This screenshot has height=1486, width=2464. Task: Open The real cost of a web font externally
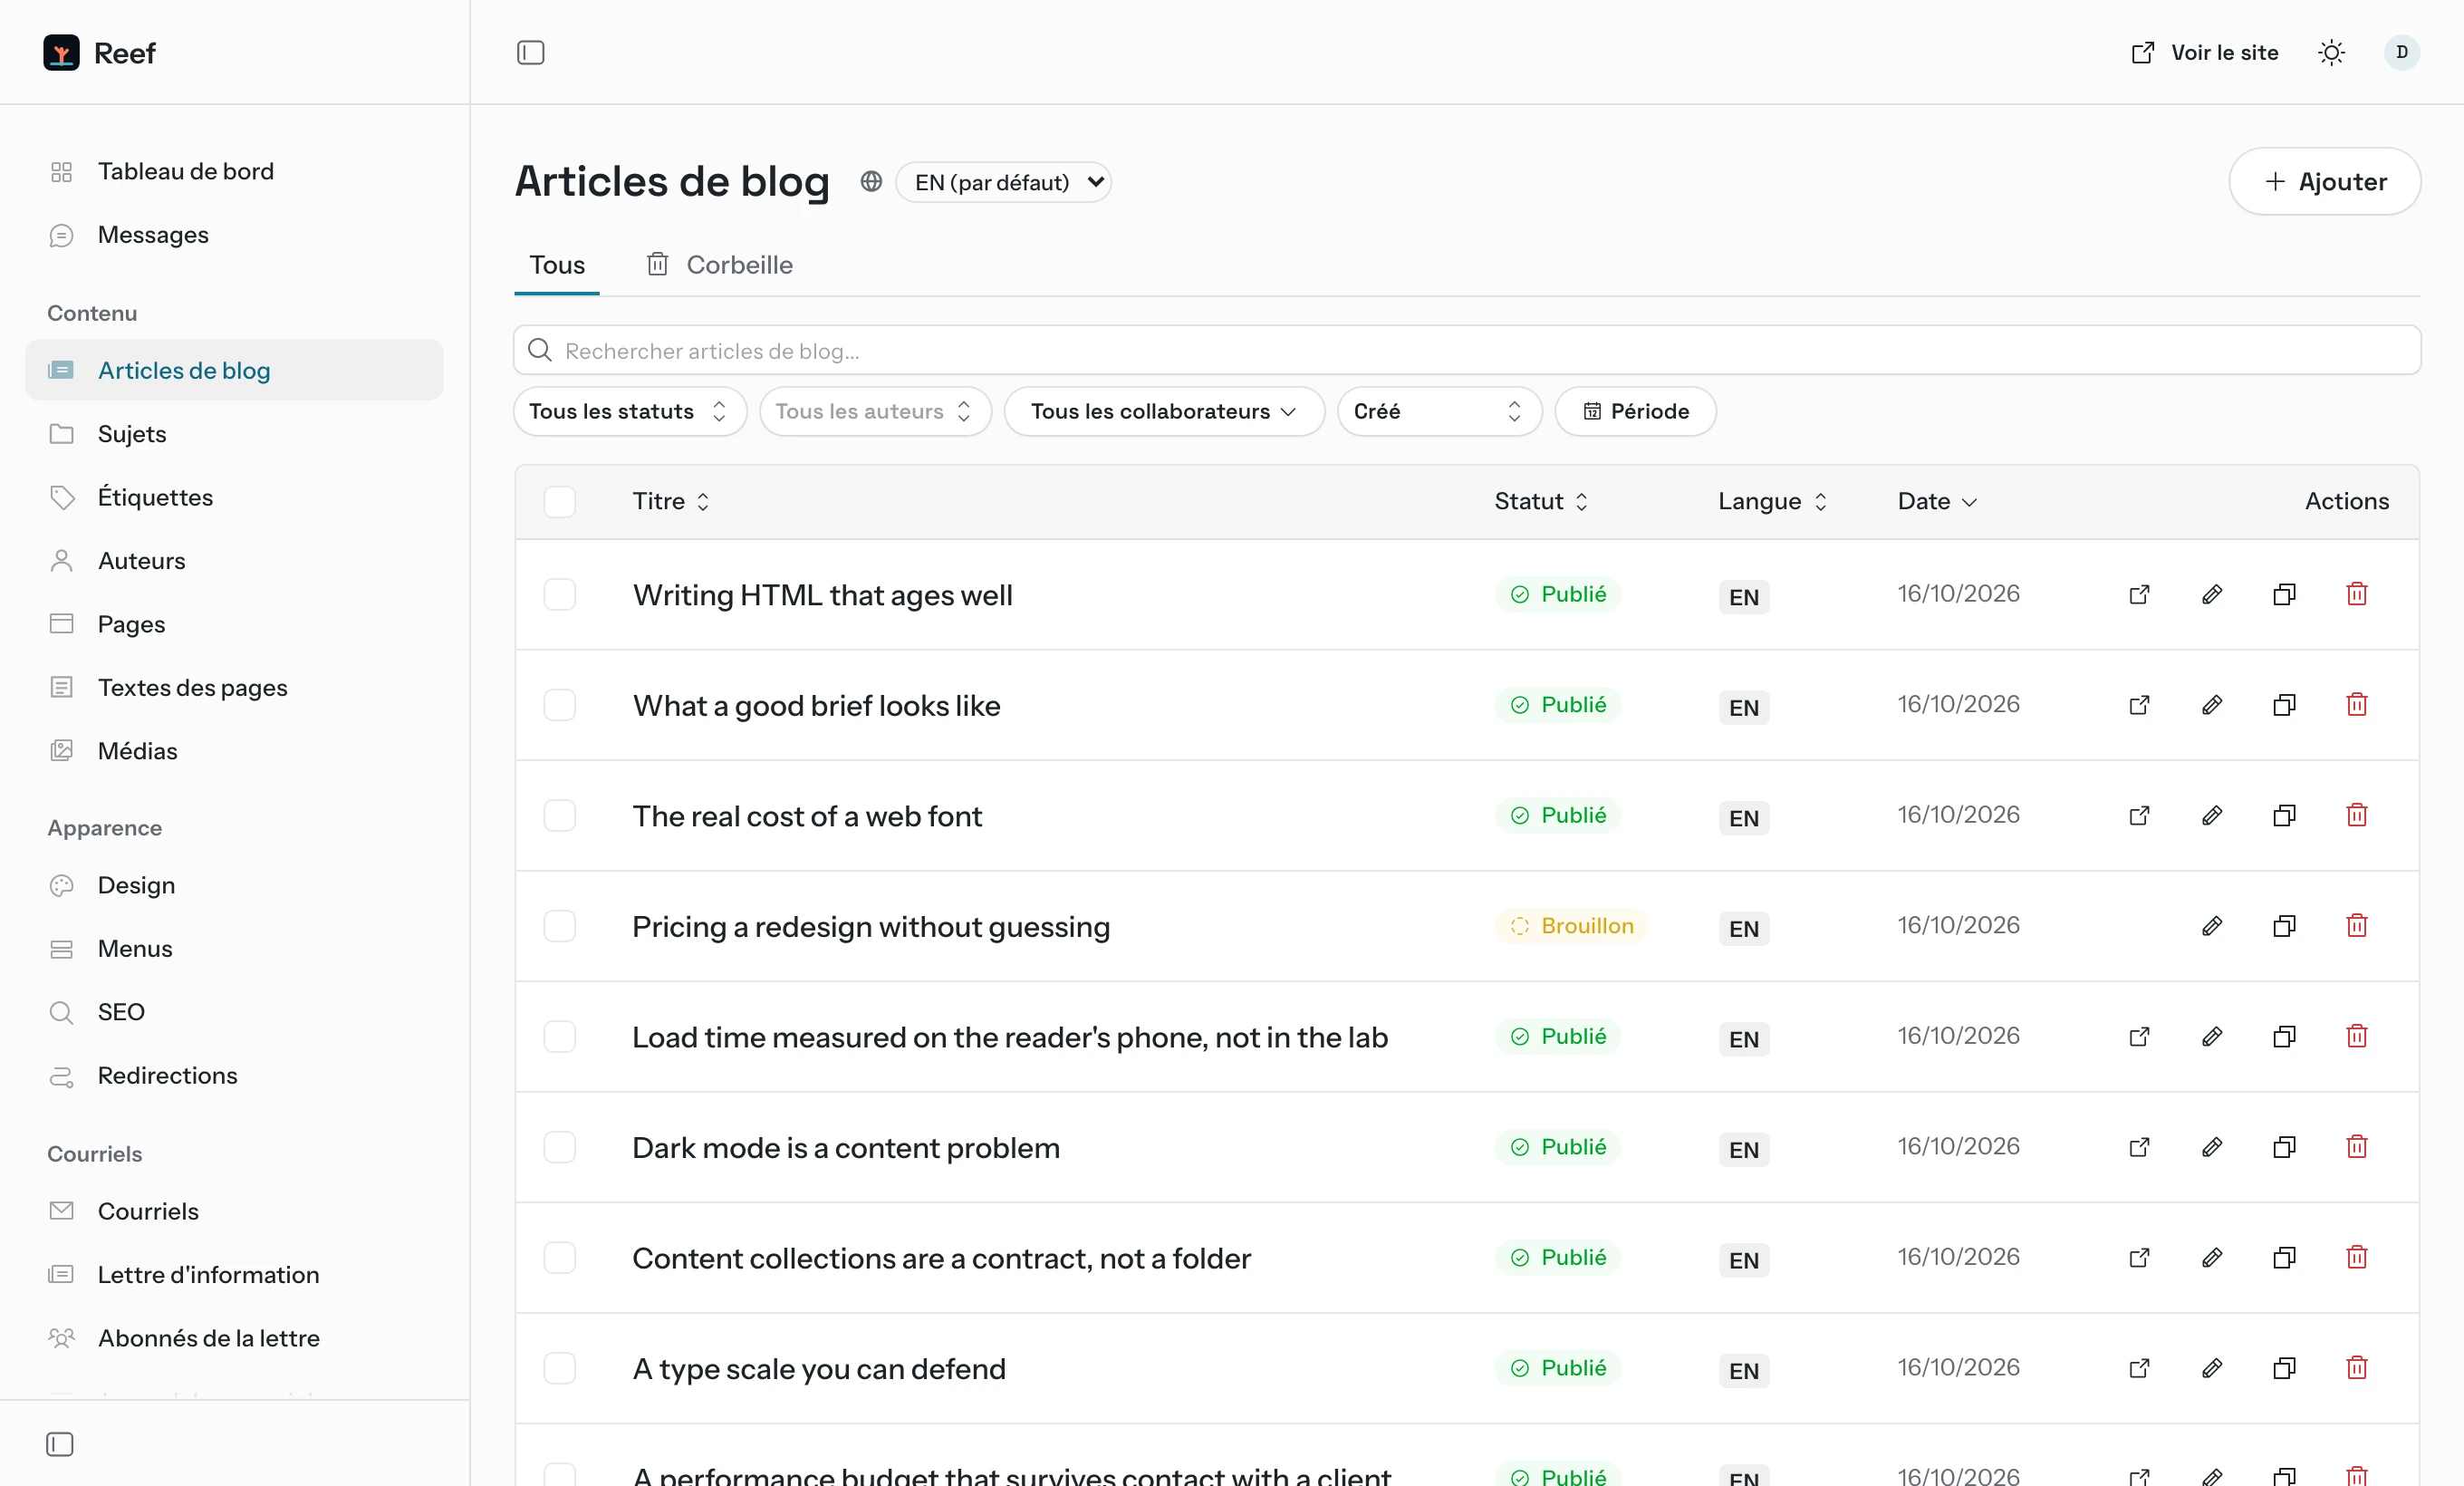click(2139, 815)
